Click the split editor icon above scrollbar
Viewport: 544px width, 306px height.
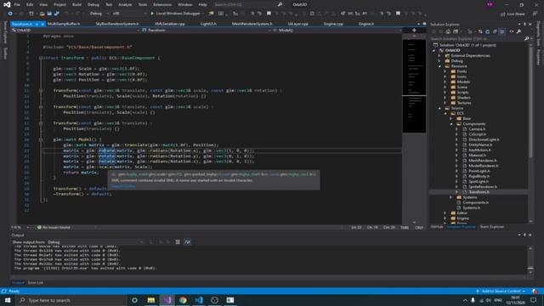pos(414,31)
